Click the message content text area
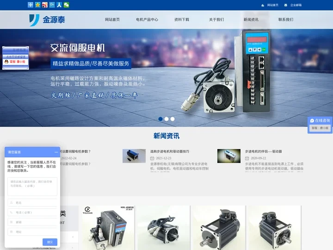This screenshot has height=250, width=333. (x=32, y=187)
